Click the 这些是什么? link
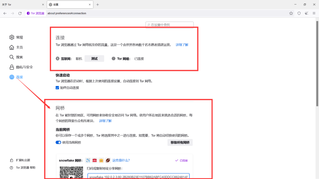The width and height of the screenshot is (319, 179). [121, 160]
